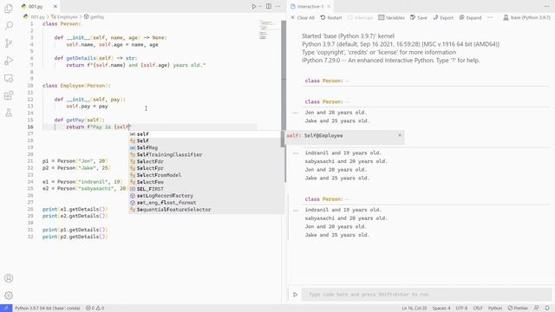Image resolution: width=555 pixels, height=312 pixels.
Task: Switch to the Interactive-1 tab
Action: 310,6
